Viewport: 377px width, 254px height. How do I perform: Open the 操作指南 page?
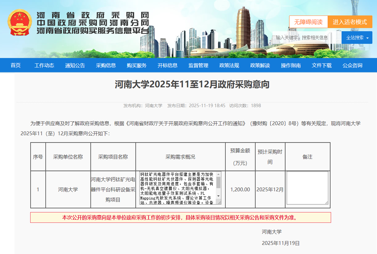(291, 65)
